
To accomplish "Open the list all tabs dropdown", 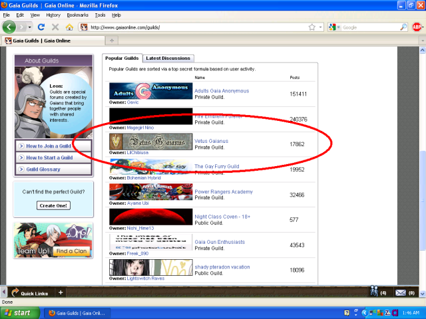I will 423,41.
